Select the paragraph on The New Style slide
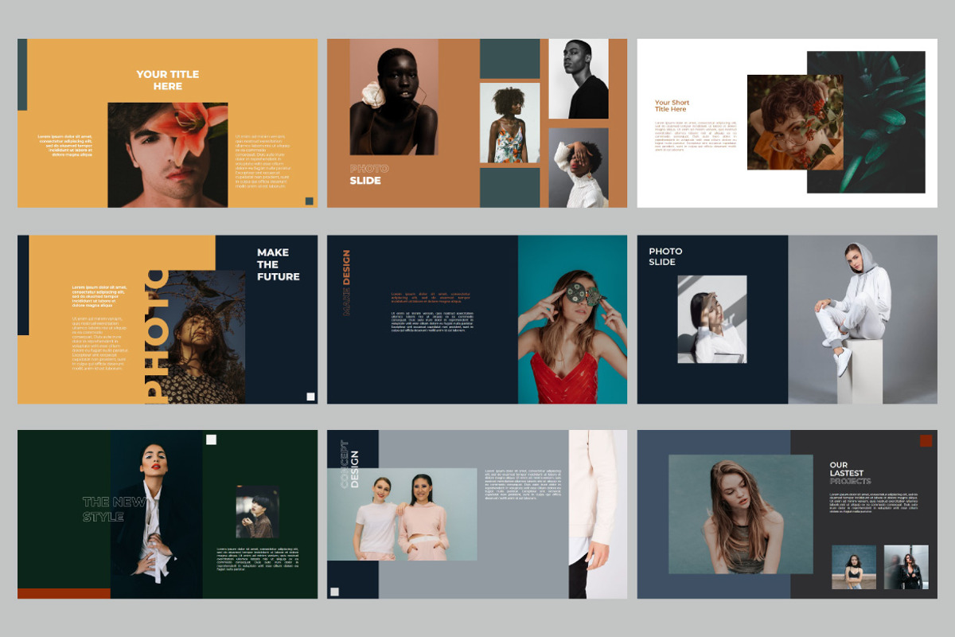Image resolution: width=955 pixels, height=637 pixels. [x=257, y=558]
